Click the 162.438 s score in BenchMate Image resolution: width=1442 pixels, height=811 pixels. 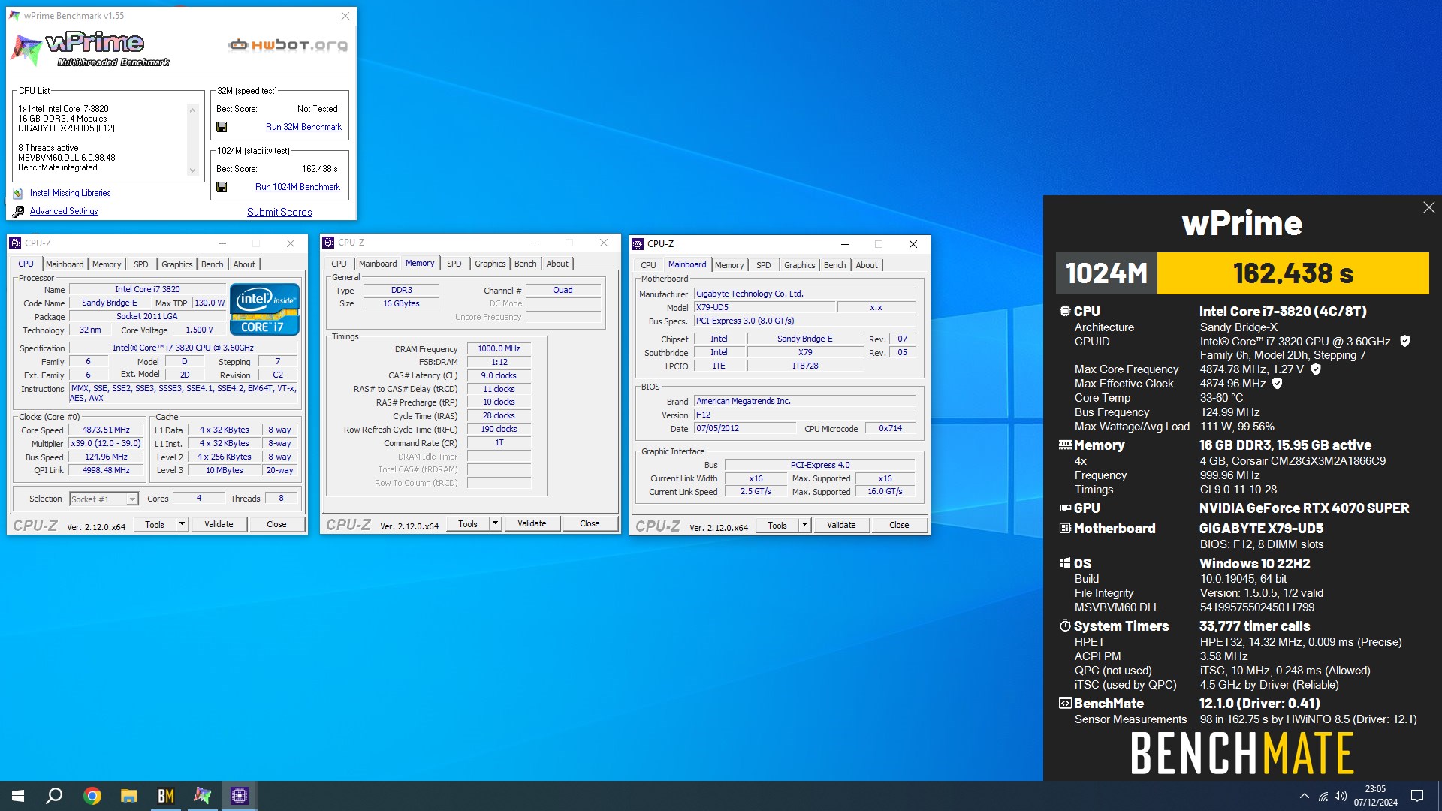coord(1293,273)
